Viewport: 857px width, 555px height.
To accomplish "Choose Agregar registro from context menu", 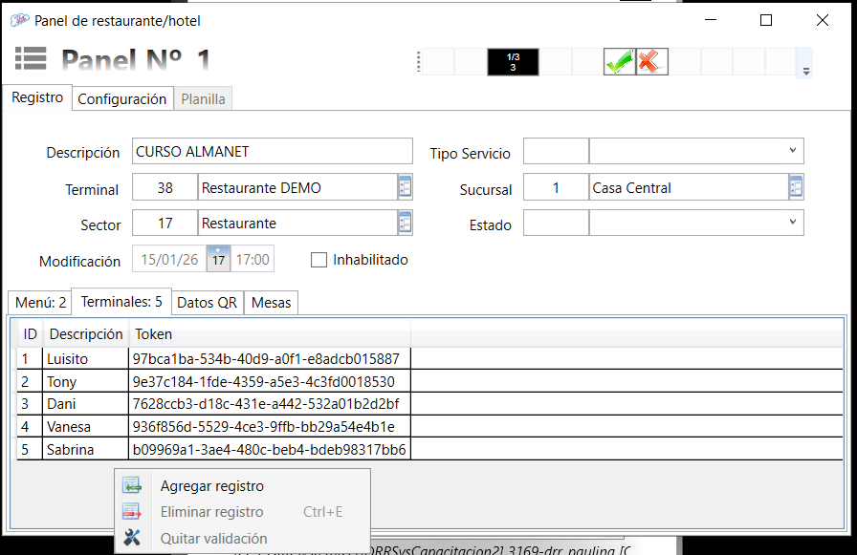I will point(211,486).
